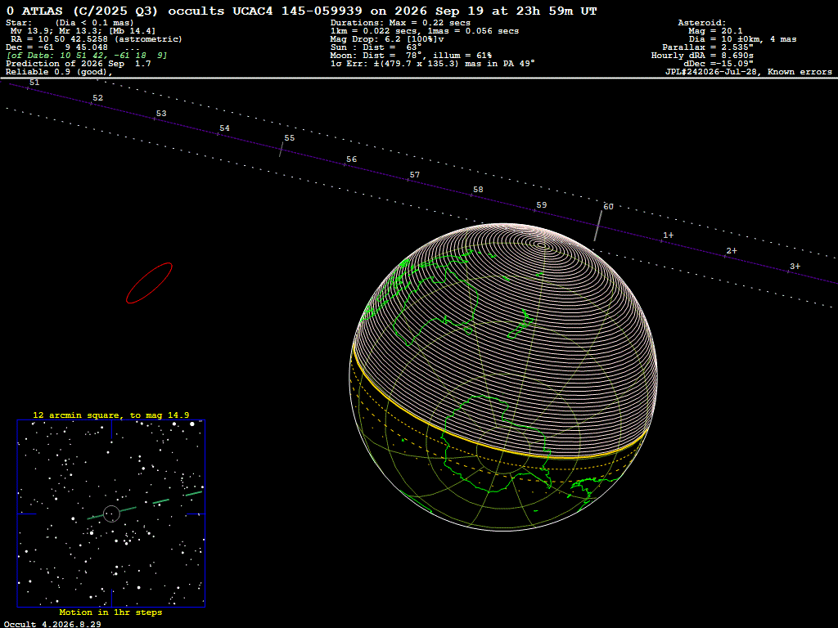
Task: Click Australia's outline on the globe
Action: tap(434, 299)
